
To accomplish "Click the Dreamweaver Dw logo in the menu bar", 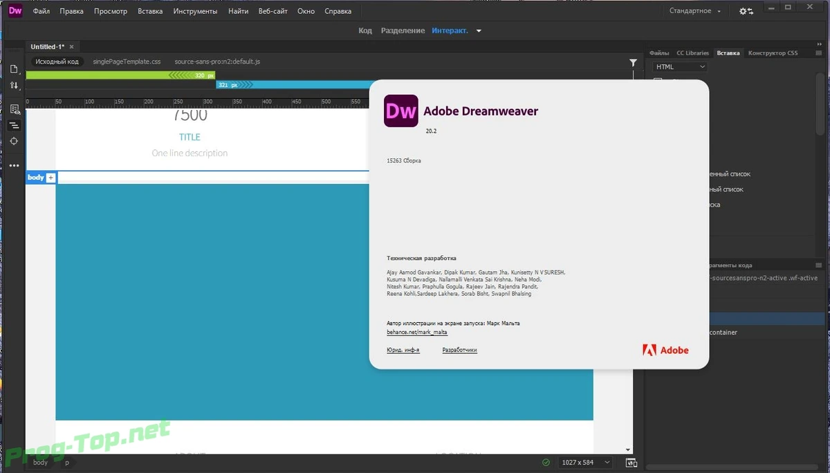I will click(15, 11).
